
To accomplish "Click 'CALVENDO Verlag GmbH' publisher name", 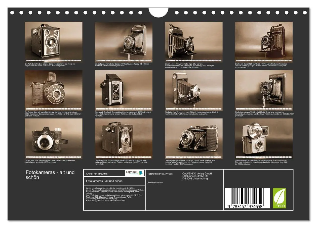I will [197, 174].
